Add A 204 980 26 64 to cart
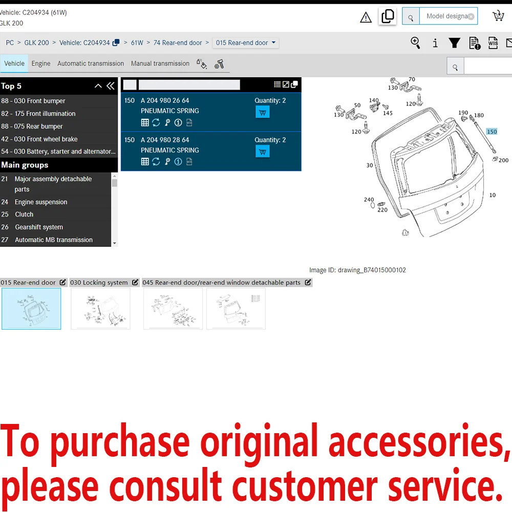This screenshot has height=512, width=512. pos(262,112)
